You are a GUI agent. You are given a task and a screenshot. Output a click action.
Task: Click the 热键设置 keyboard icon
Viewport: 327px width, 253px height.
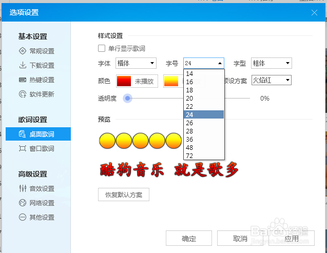pos(23,80)
